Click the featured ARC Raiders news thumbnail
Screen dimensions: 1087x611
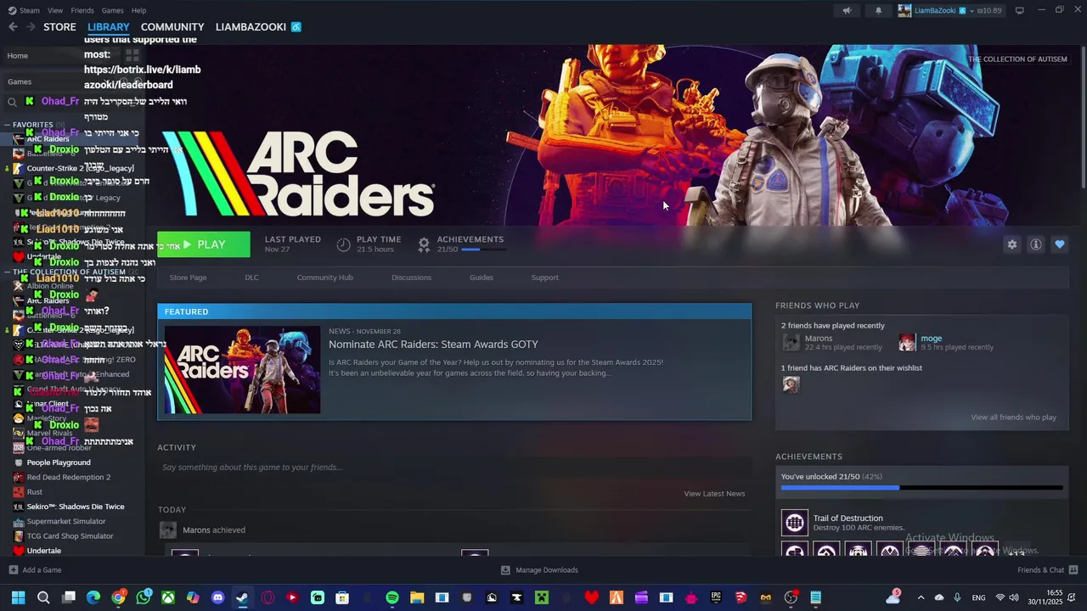click(x=242, y=370)
